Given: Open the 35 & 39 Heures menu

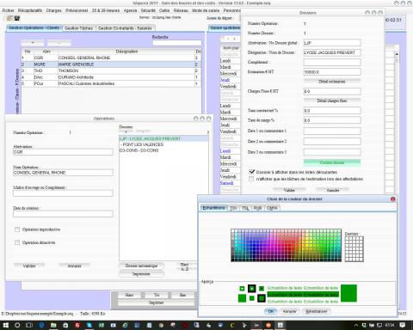Looking at the screenshot, I should point(106,10).
